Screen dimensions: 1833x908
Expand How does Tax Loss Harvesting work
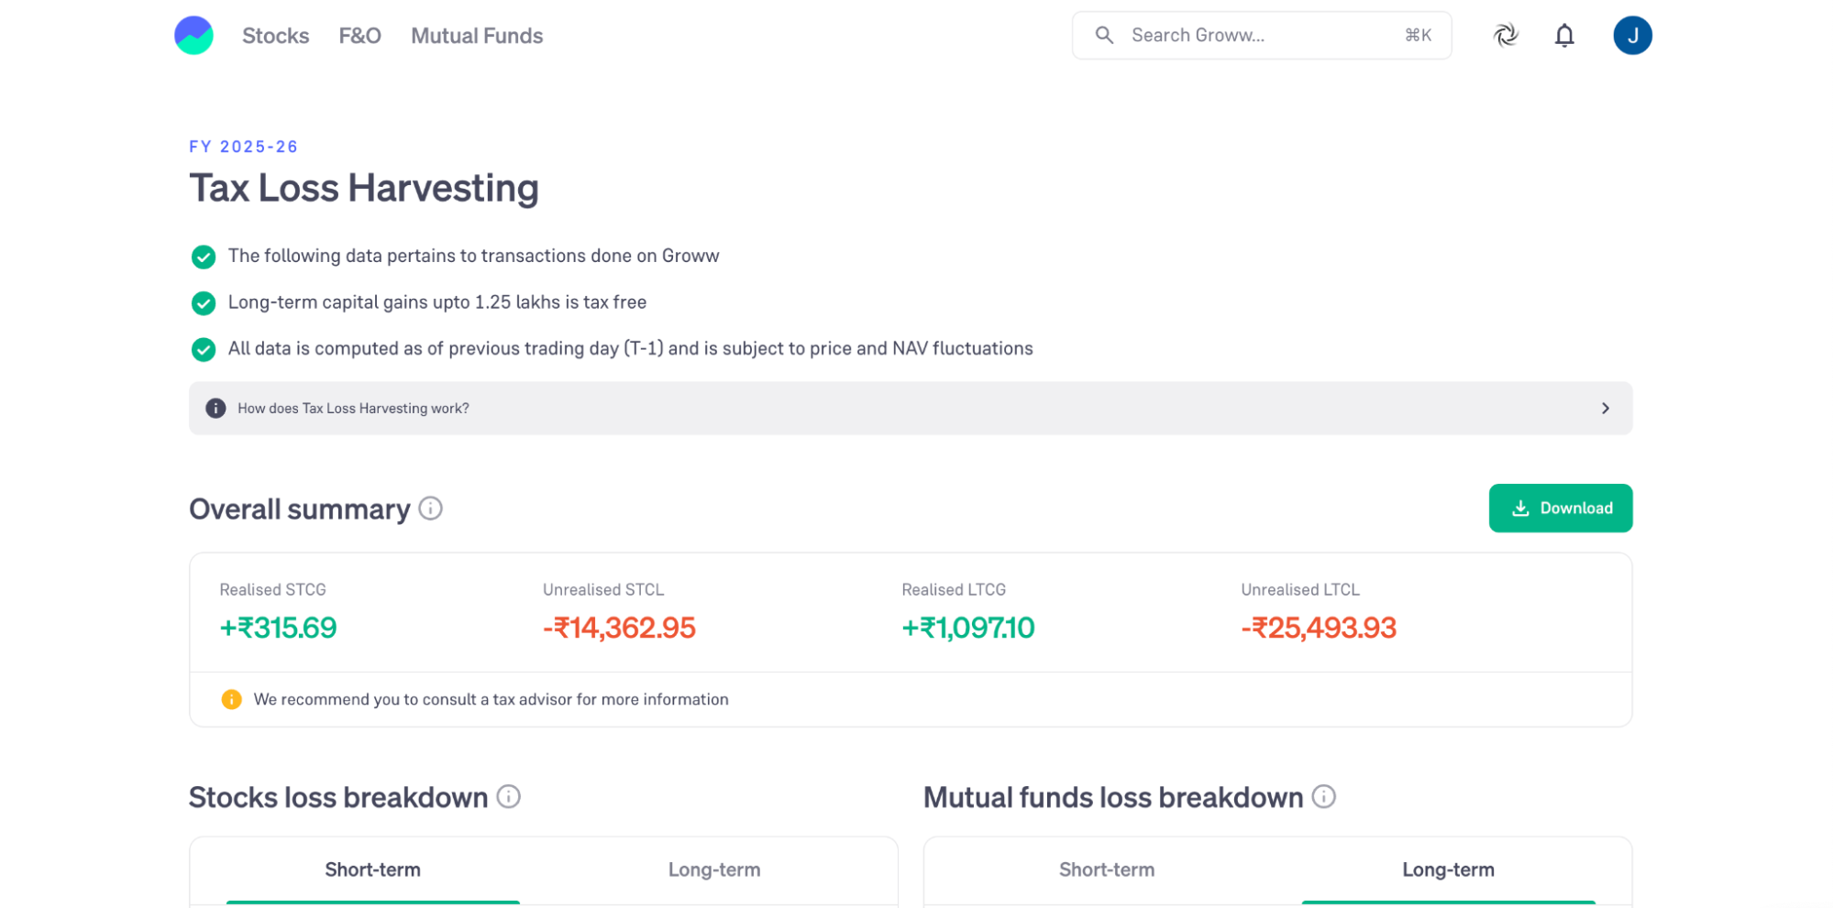coord(353,409)
